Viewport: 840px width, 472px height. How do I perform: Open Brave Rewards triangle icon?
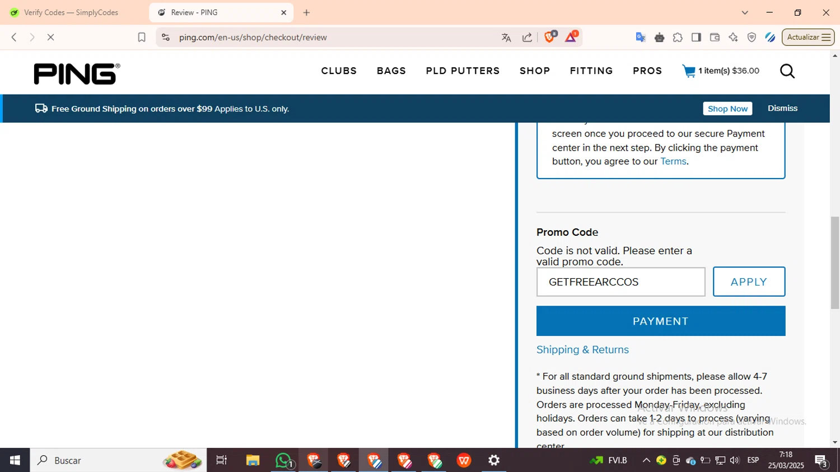(x=571, y=37)
